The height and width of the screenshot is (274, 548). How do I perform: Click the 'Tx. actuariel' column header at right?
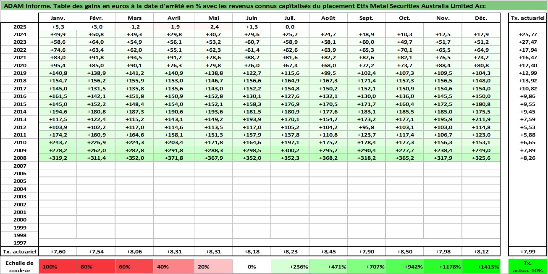point(528,18)
